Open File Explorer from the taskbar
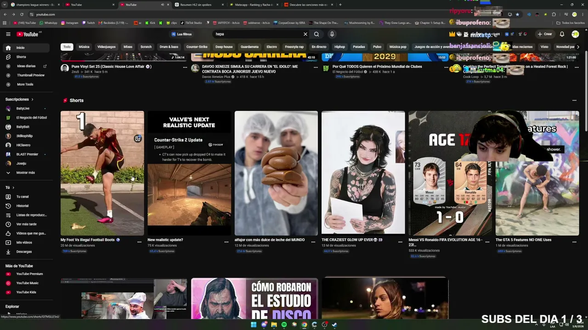This screenshot has height=330, width=588. click(274, 324)
